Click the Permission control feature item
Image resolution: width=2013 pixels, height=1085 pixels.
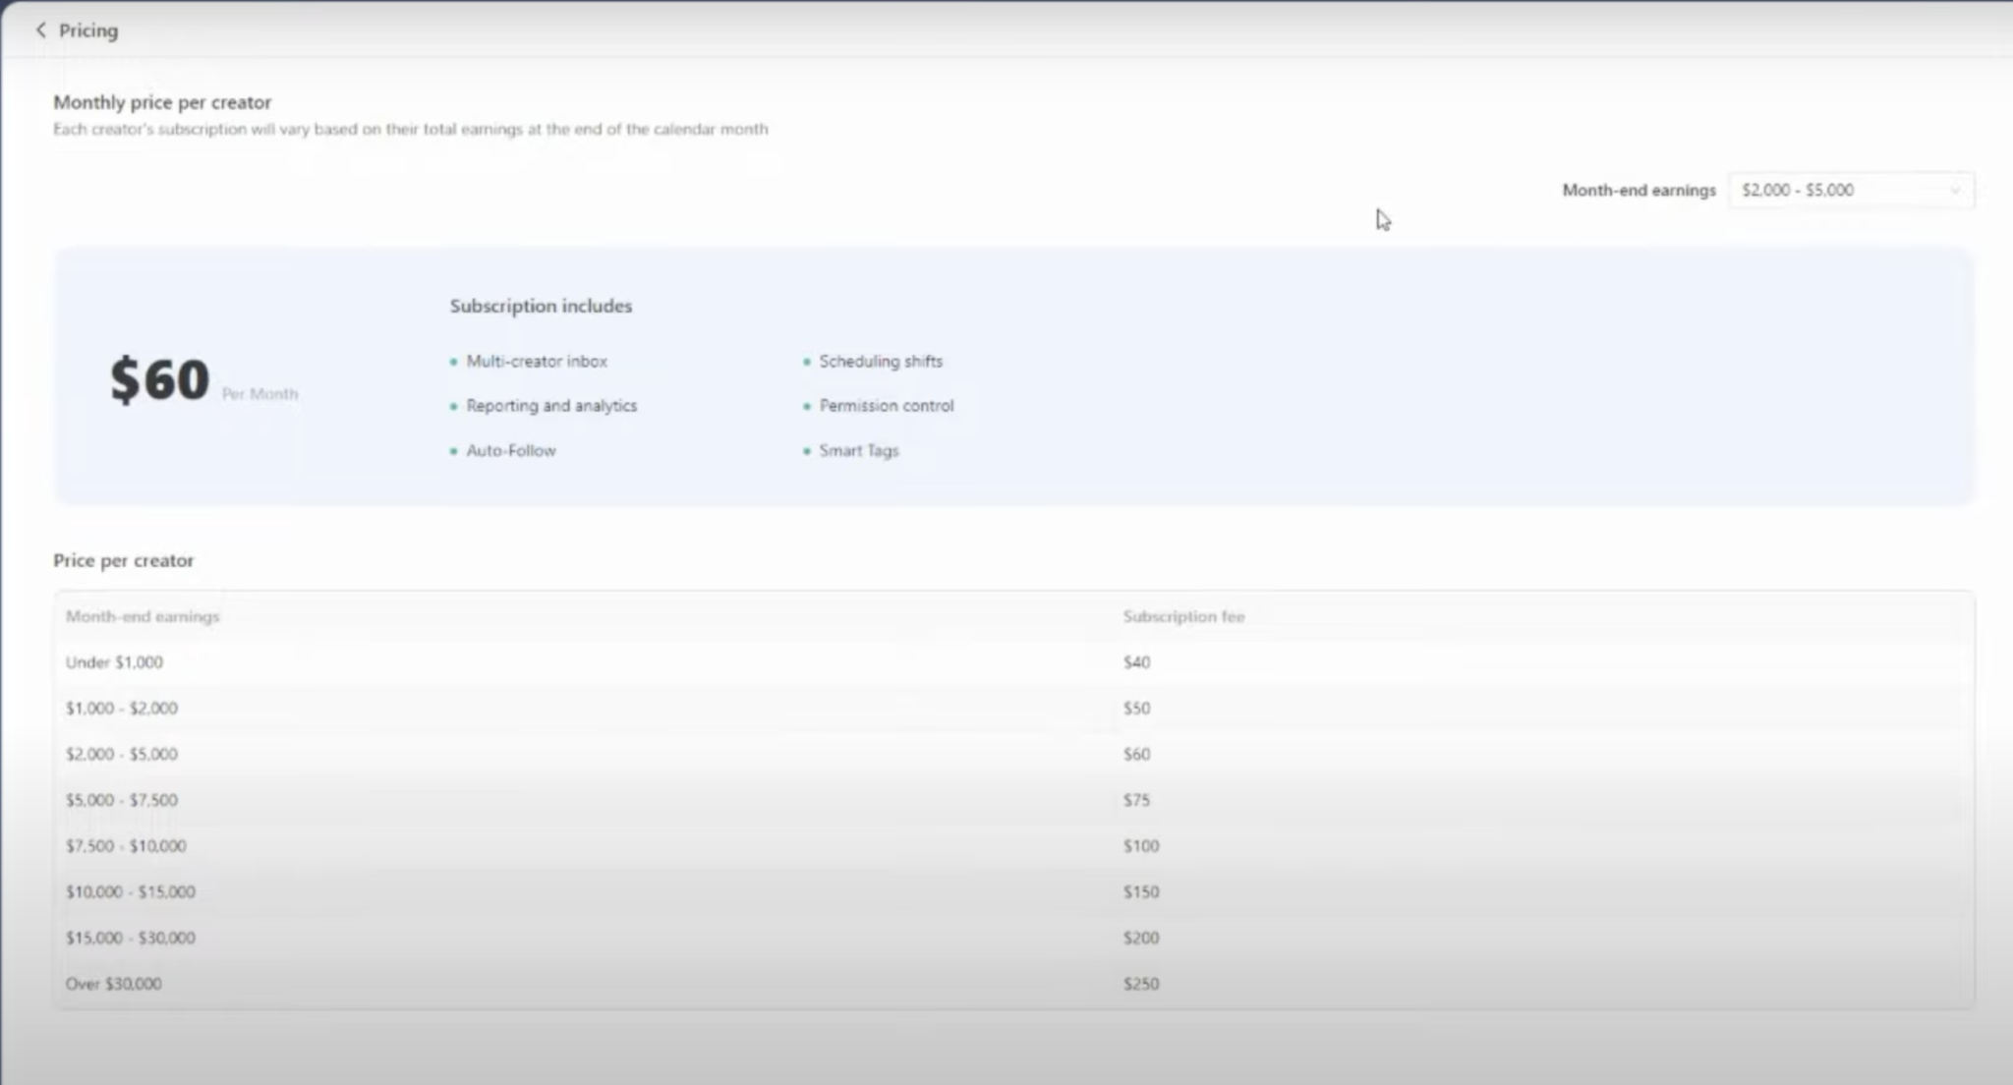pos(887,406)
